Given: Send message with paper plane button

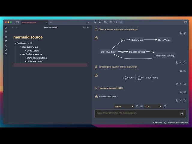Looking at the screenshot, I should tap(182, 113).
